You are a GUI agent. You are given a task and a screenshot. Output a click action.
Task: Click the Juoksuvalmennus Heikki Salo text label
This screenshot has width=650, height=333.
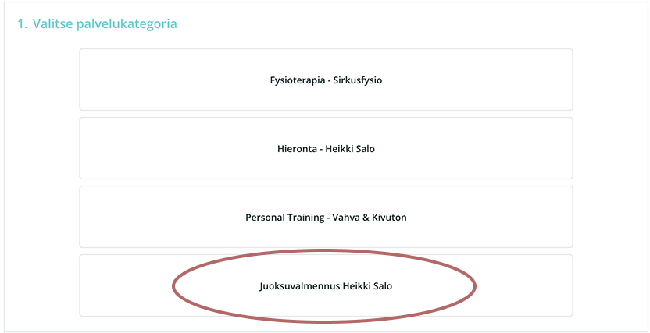pyautogui.click(x=326, y=286)
